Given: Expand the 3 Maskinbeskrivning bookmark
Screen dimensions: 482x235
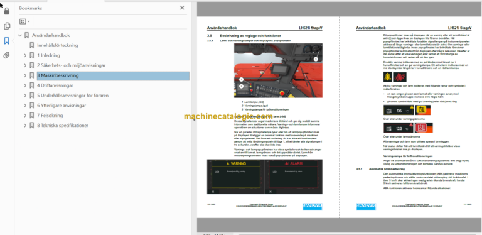Looking at the screenshot, I should click(25, 75).
